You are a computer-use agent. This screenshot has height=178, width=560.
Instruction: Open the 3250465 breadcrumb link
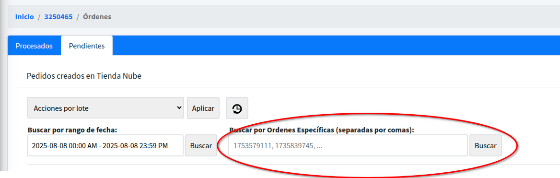[x=58, y=16]
